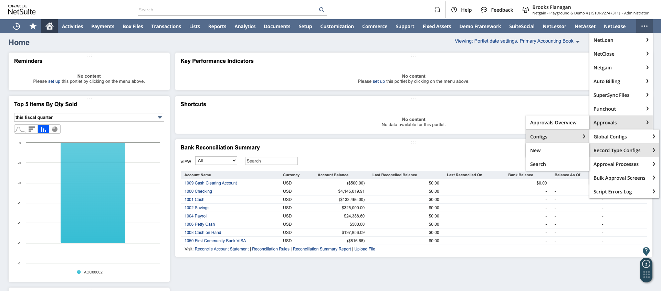This screenshot has height=291, width=661.
Task: Open the fiscal quarter period dropdown
Action: 89,117
